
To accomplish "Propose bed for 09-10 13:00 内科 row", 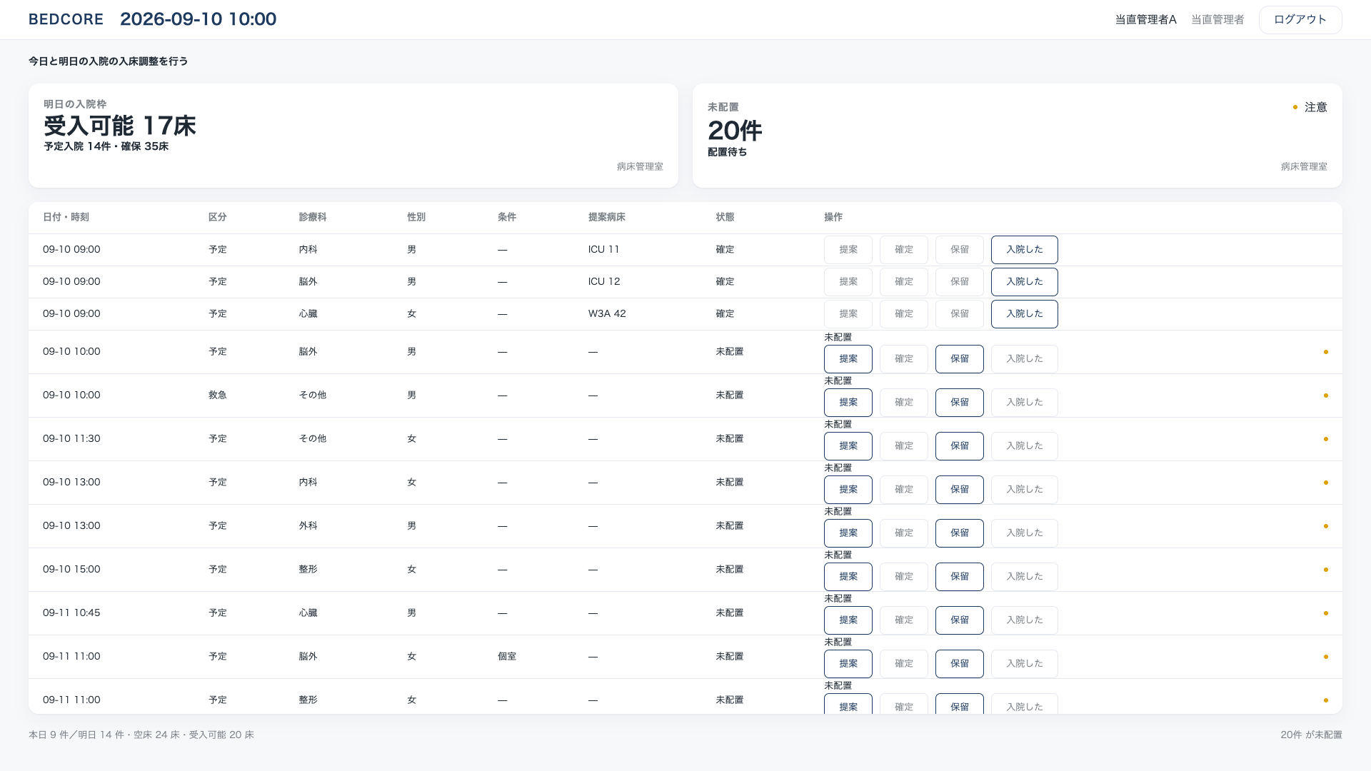I will click(x=848, y=490).
